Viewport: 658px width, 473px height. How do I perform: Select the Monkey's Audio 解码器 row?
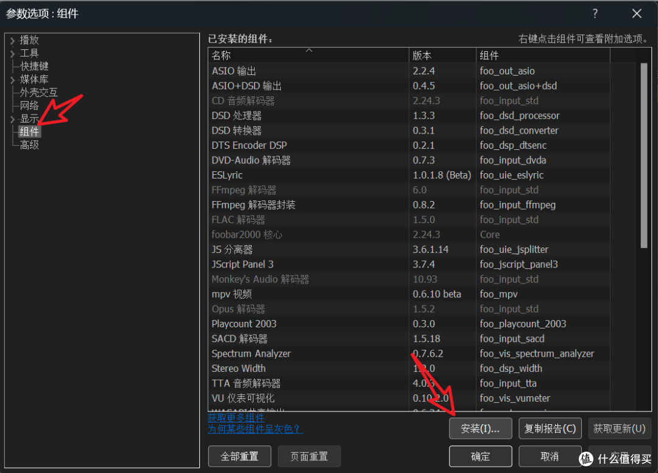[409, 280]
